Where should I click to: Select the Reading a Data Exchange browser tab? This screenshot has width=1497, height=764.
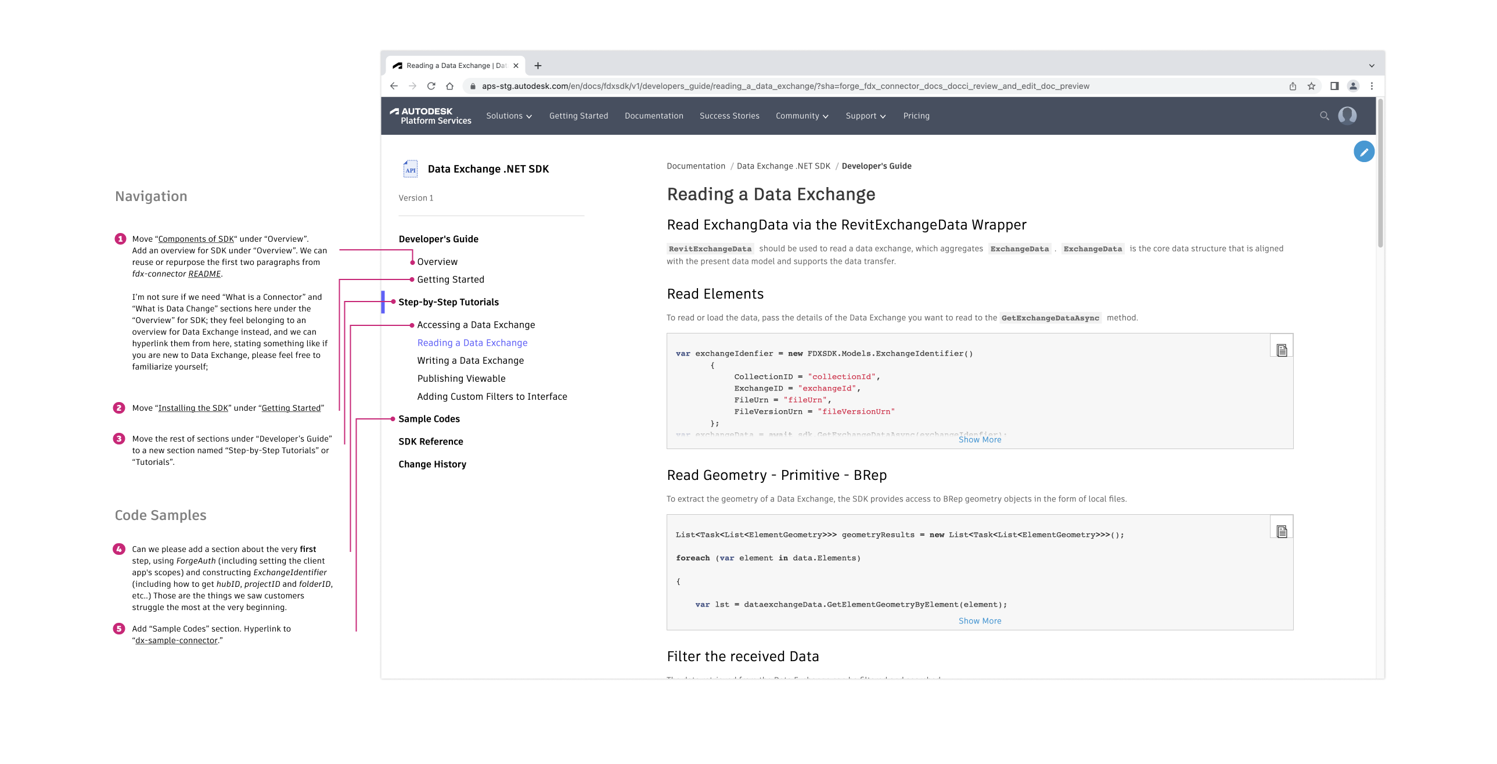point(456,66)
